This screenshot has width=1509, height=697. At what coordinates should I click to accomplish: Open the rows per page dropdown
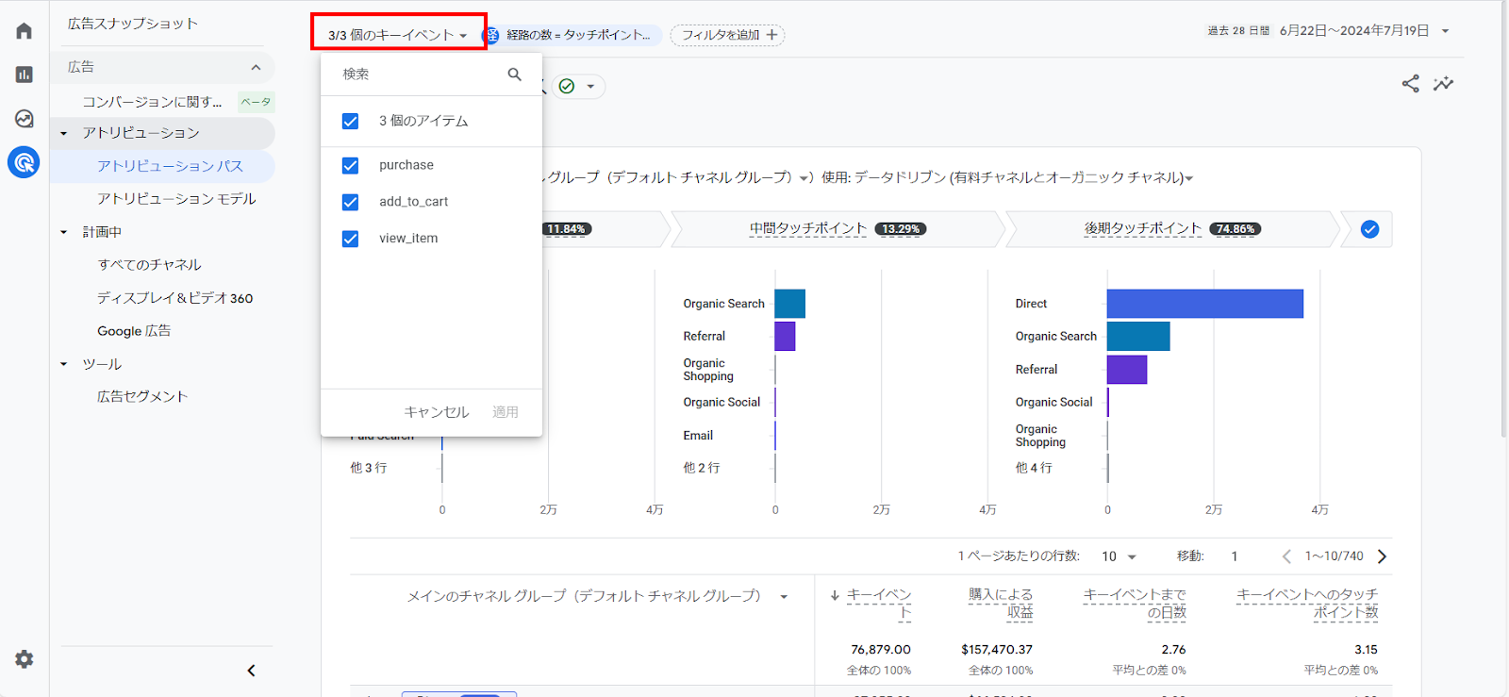[x=1119, y=556]
